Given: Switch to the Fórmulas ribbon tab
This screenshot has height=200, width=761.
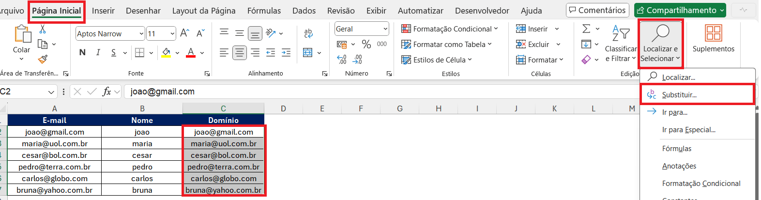Looking at the screenshot, I should (x=264, y=11).
